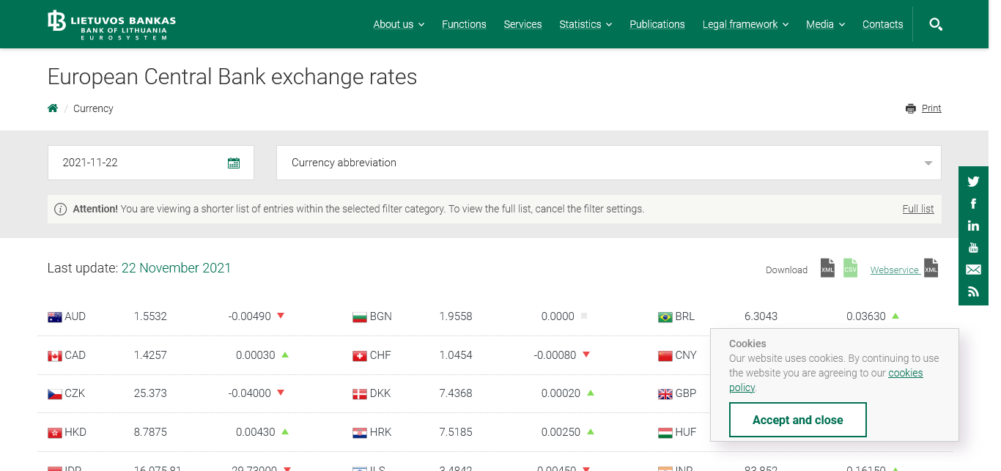1001x471 pixels.
Task: Click the Facebook sidebar icon
Action: tap(973, 204)
